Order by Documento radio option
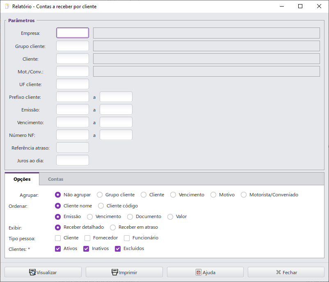This screenshot has width=329, height=282. tap(130, 216)
